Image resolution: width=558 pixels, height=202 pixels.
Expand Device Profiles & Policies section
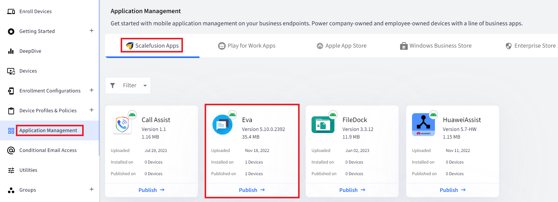(92, 110)
